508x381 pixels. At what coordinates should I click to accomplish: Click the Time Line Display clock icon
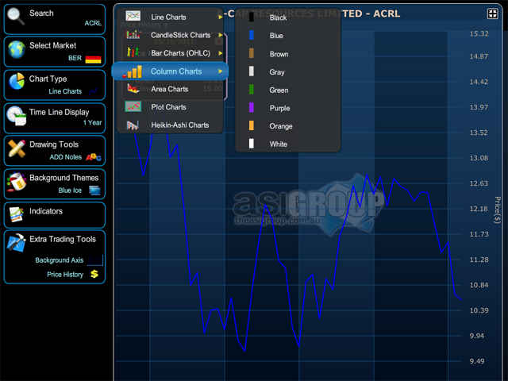tap(16, 116)
